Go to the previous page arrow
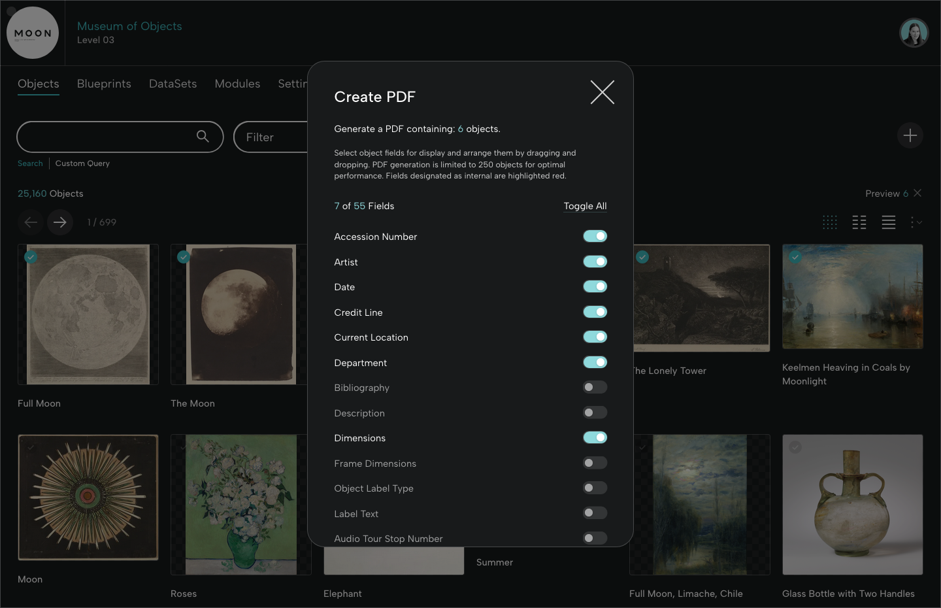Screen dimensions: 941x608 point(31,222)
